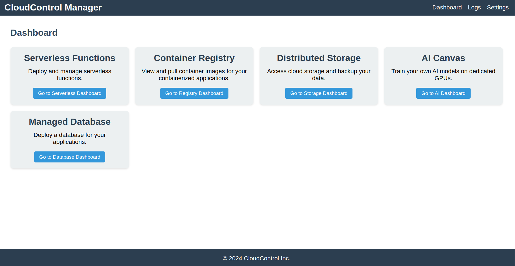This screenshot has height=266, width=515.
Task: Go to Settings in the top navigation
Action: [x=498, y=8]
